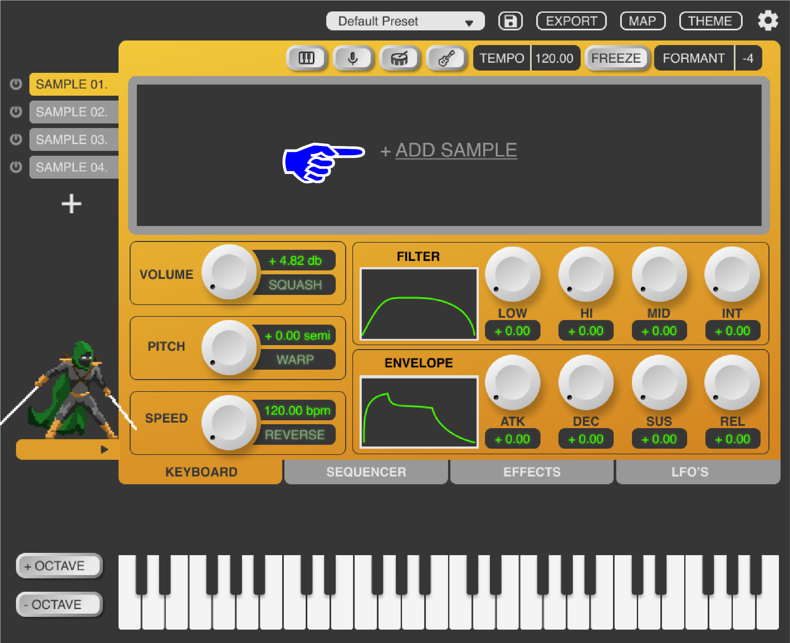Switch to the SEQUENCER tab
Screen dimensions: 790x643
(366, 472)
